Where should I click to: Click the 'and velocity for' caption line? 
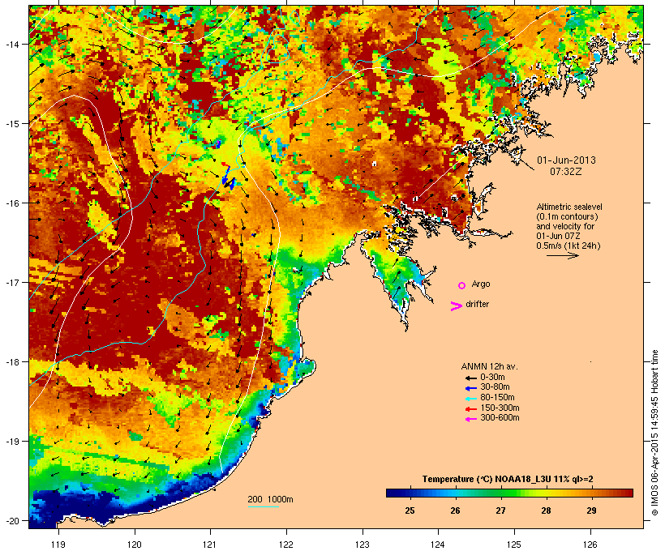point(565,226)
